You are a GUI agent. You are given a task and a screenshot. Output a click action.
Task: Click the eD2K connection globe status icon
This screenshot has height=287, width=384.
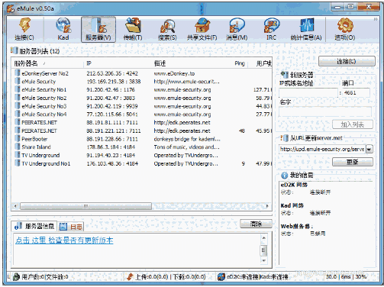[221, 276]
